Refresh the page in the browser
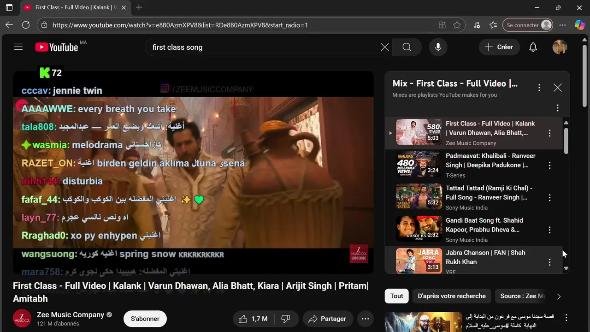This screenshot has height=332, width=590. click(26, 25)
